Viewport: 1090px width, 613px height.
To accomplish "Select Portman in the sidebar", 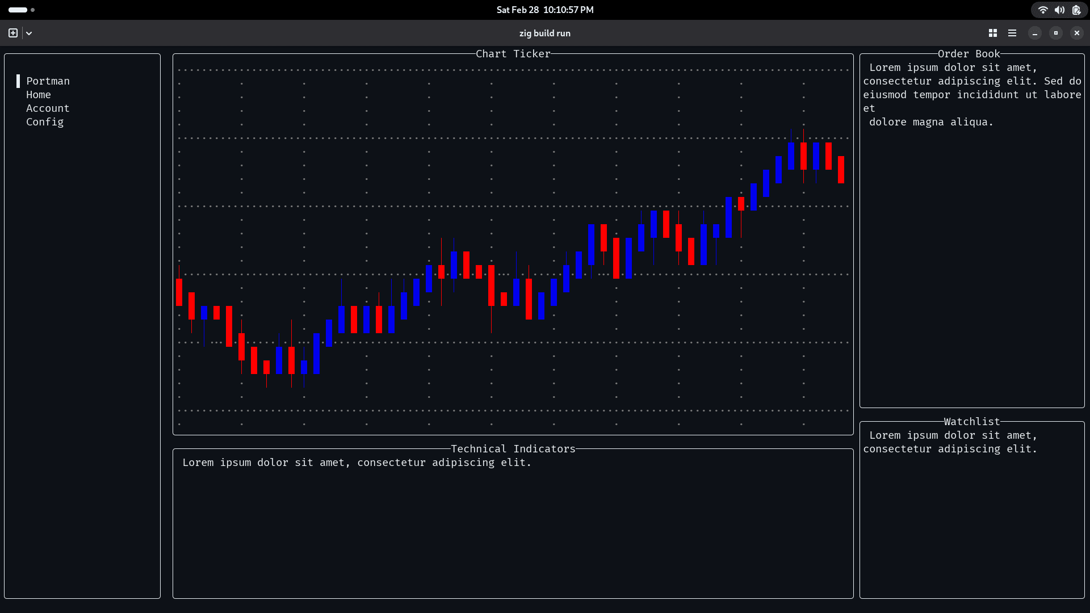I will coord(48,81).
